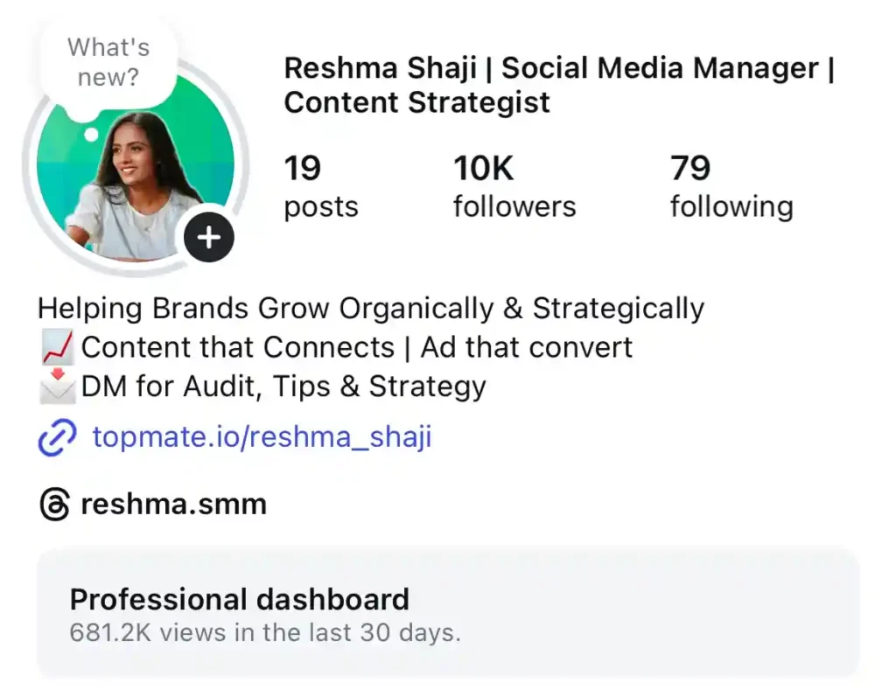
Task: Click the "Content that Connects" bio text
Action: (237, 347)
